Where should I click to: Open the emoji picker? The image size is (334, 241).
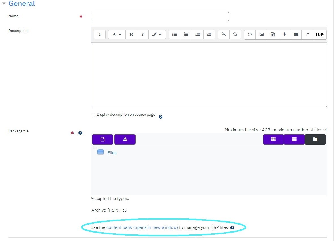[250, 35]
